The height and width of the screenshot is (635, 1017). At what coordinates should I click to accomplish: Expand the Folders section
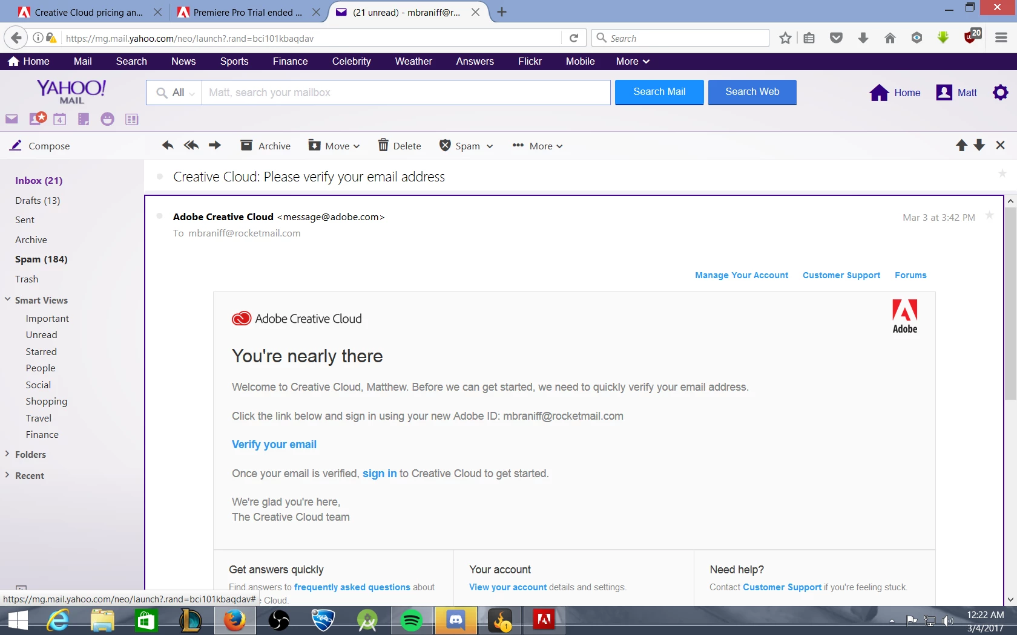pos(8,454)
